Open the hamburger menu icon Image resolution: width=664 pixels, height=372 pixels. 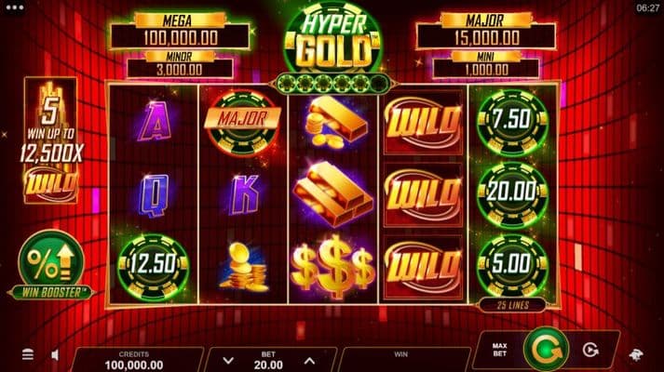28,354
